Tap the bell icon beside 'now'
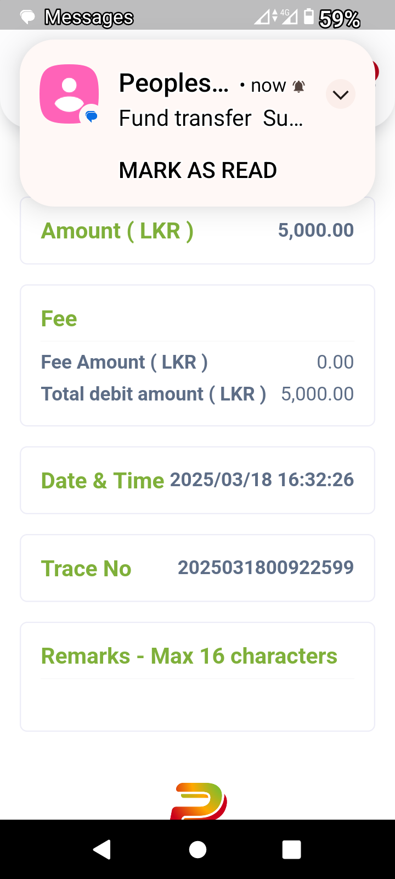 point(298,86)
